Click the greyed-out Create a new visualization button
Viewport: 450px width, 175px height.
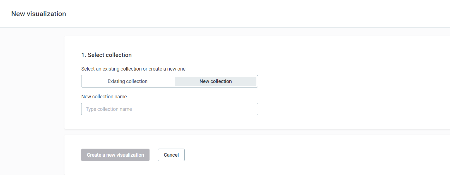click(115, 155)
